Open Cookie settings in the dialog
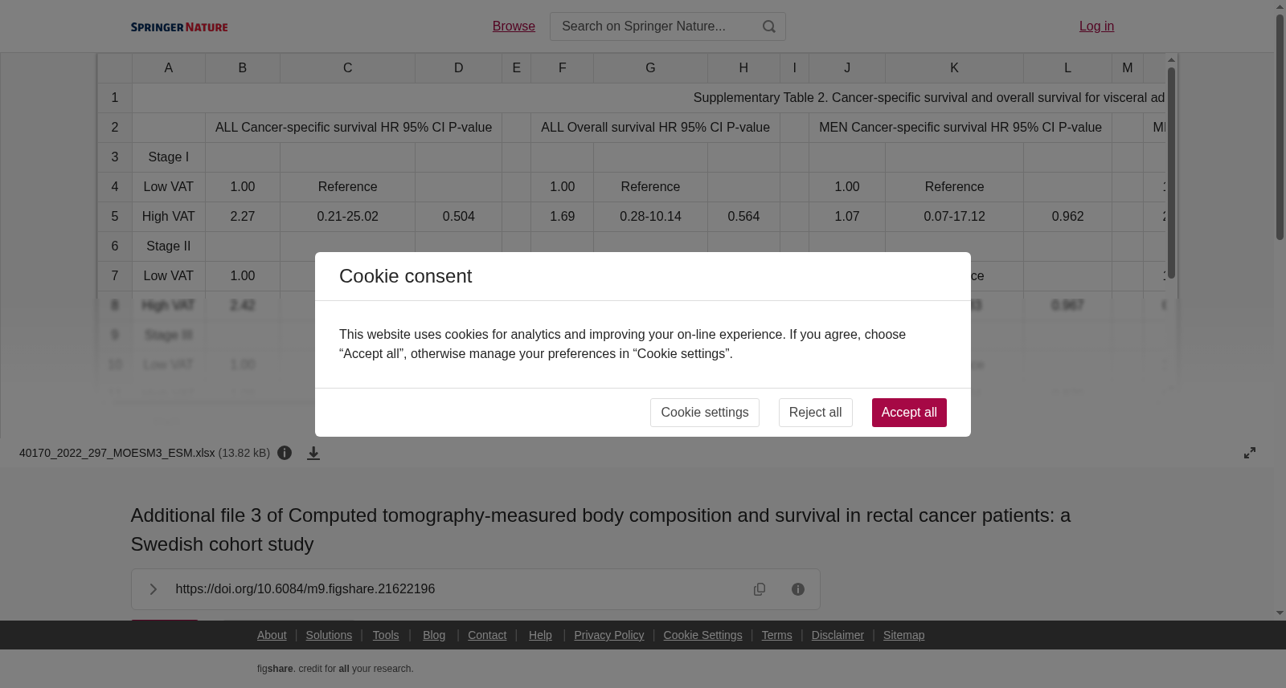The height and width of the screenshot is (688, 1286). [705, 413]
